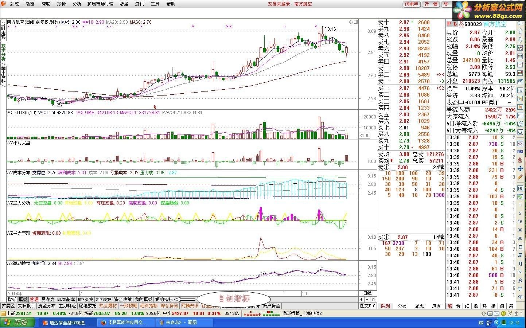Switch to 30-minute period in sidebar
526x328 pixels.
(520, 230)
